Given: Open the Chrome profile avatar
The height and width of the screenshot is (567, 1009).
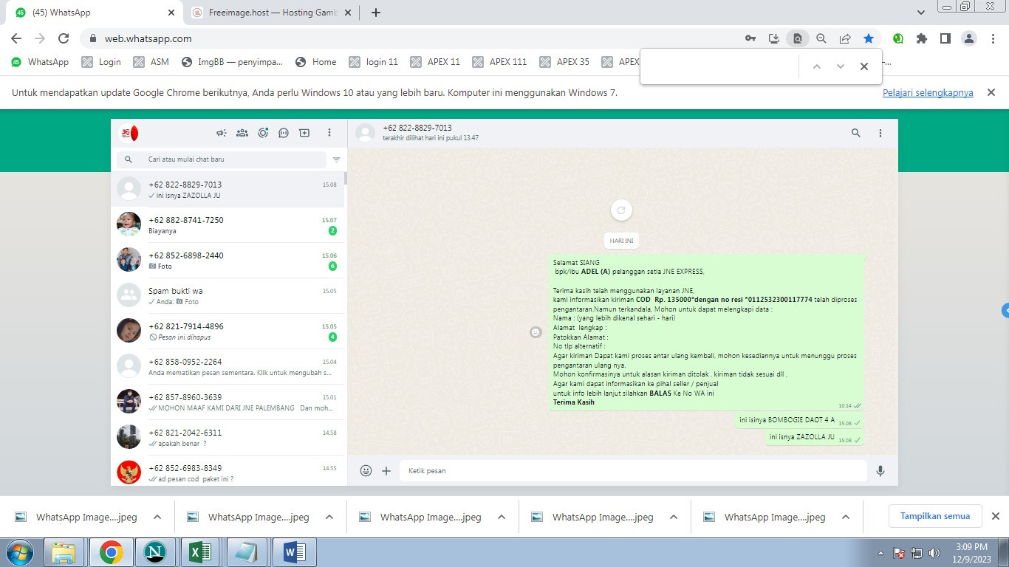Looking at the screenshot, I should pyautogui.click(x=969, y=38).
